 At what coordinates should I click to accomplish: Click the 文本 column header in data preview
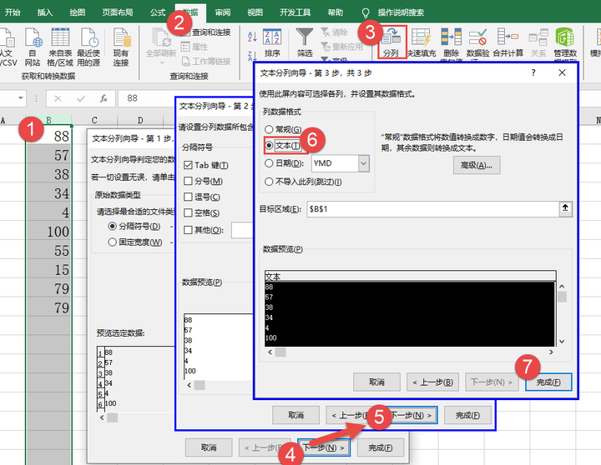[410, 277]
